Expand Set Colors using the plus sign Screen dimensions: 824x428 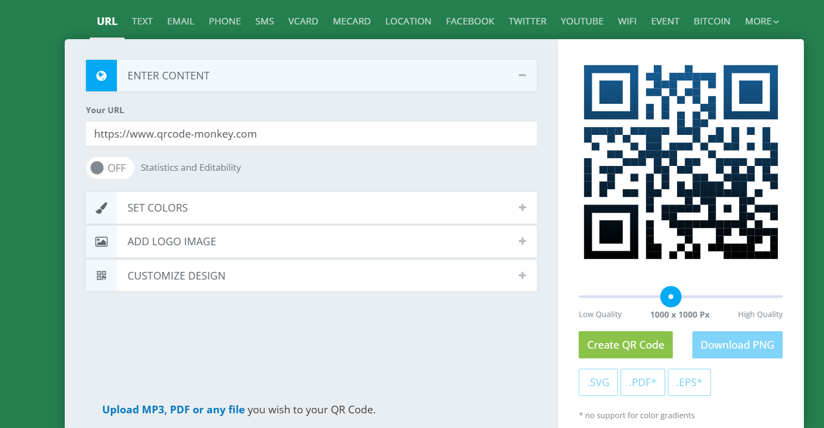point(522,207)
